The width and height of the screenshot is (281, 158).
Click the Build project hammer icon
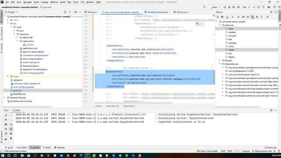[x=204, y=7]
